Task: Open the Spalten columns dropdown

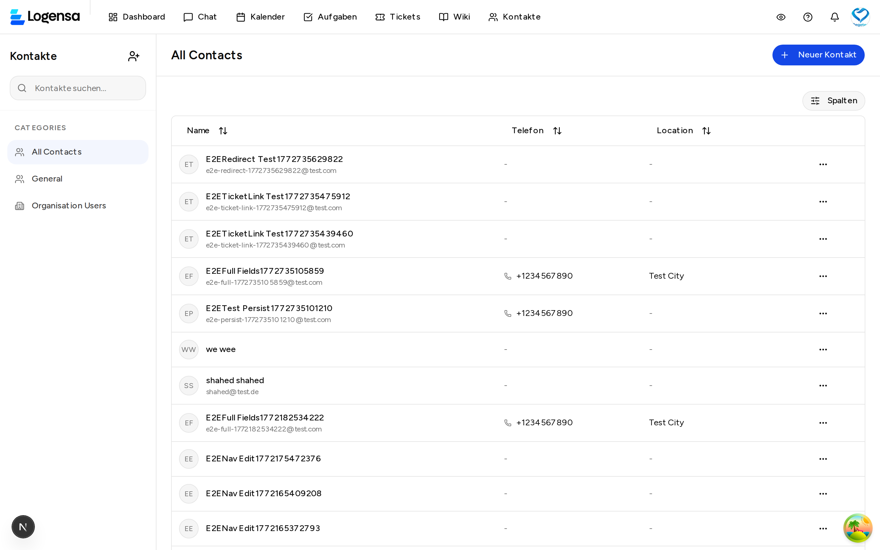Action: [x=834, y=101]
